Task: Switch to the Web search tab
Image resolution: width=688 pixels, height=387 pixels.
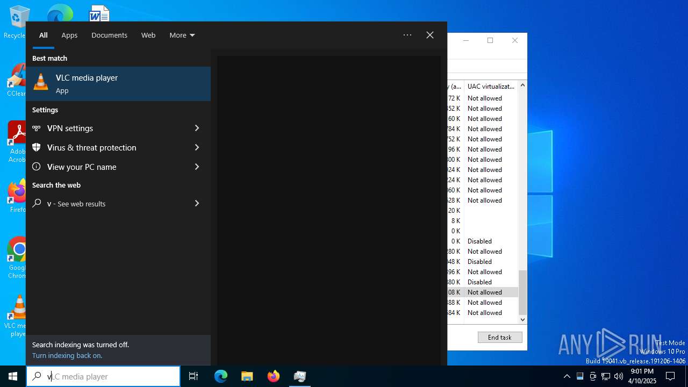Action: [x=148, y=35]
